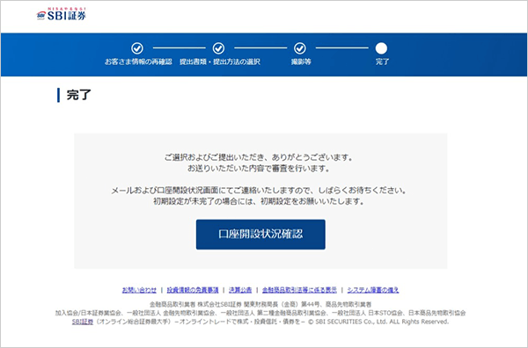Open the システム障害の備え footer link
The width and height of the screenshot is (528, 348).
[373, 290]
